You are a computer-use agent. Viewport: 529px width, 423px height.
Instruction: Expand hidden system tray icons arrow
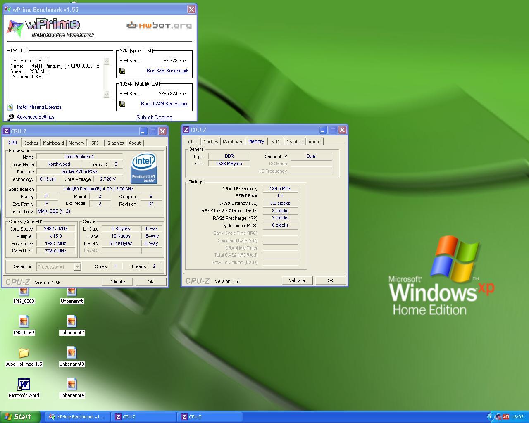(x=491, y=417)
